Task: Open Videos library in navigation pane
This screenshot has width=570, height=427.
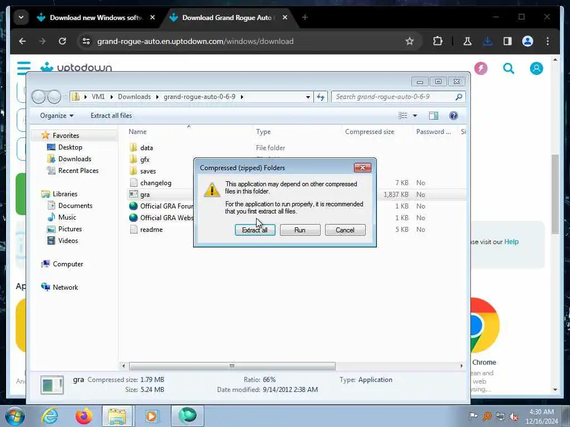Action: (68, 240)
